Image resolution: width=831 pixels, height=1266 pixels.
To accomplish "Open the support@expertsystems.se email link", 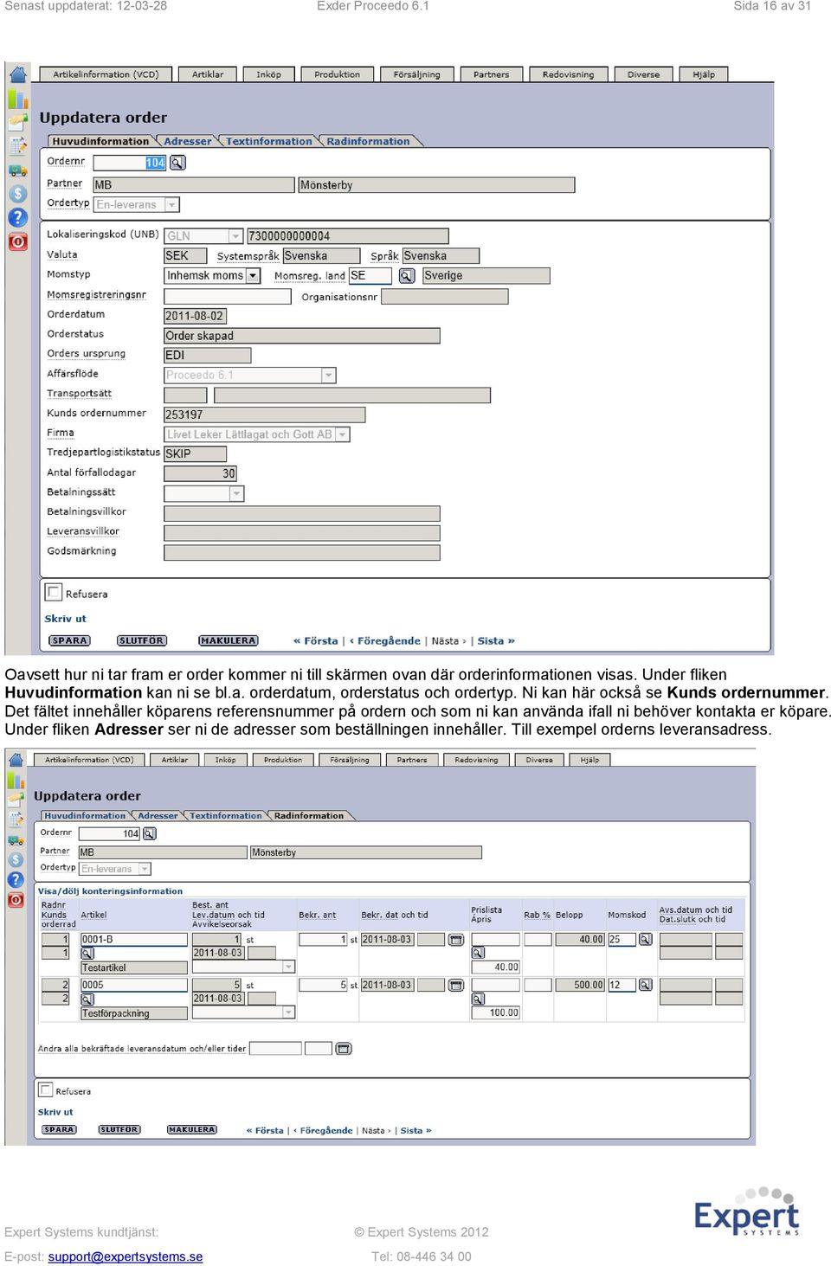I will (126, 1256).
